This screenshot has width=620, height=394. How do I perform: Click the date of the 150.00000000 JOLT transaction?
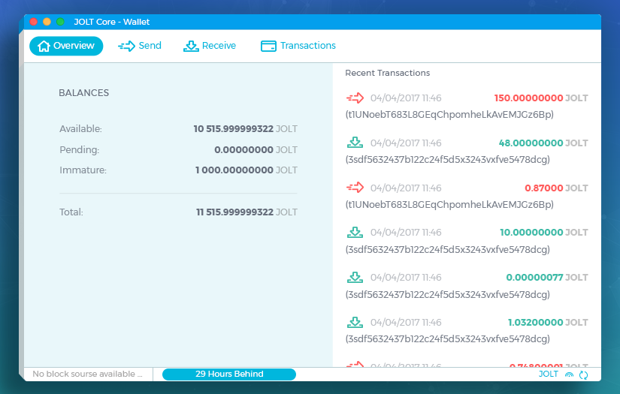(406, 98)
